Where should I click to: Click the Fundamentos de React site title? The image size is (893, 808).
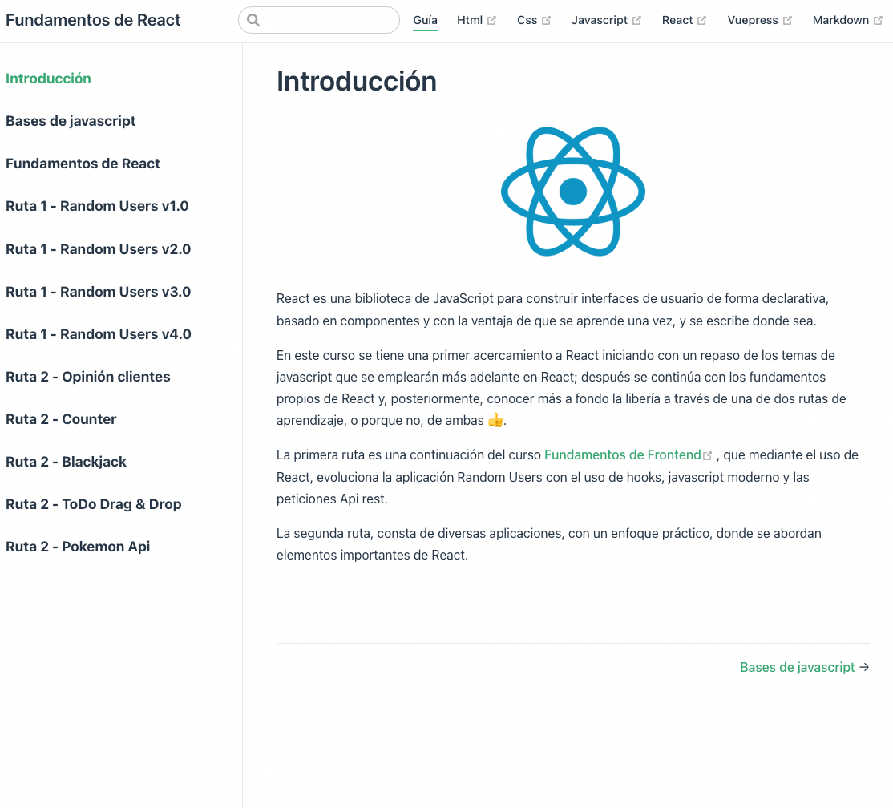click(93, 20)
